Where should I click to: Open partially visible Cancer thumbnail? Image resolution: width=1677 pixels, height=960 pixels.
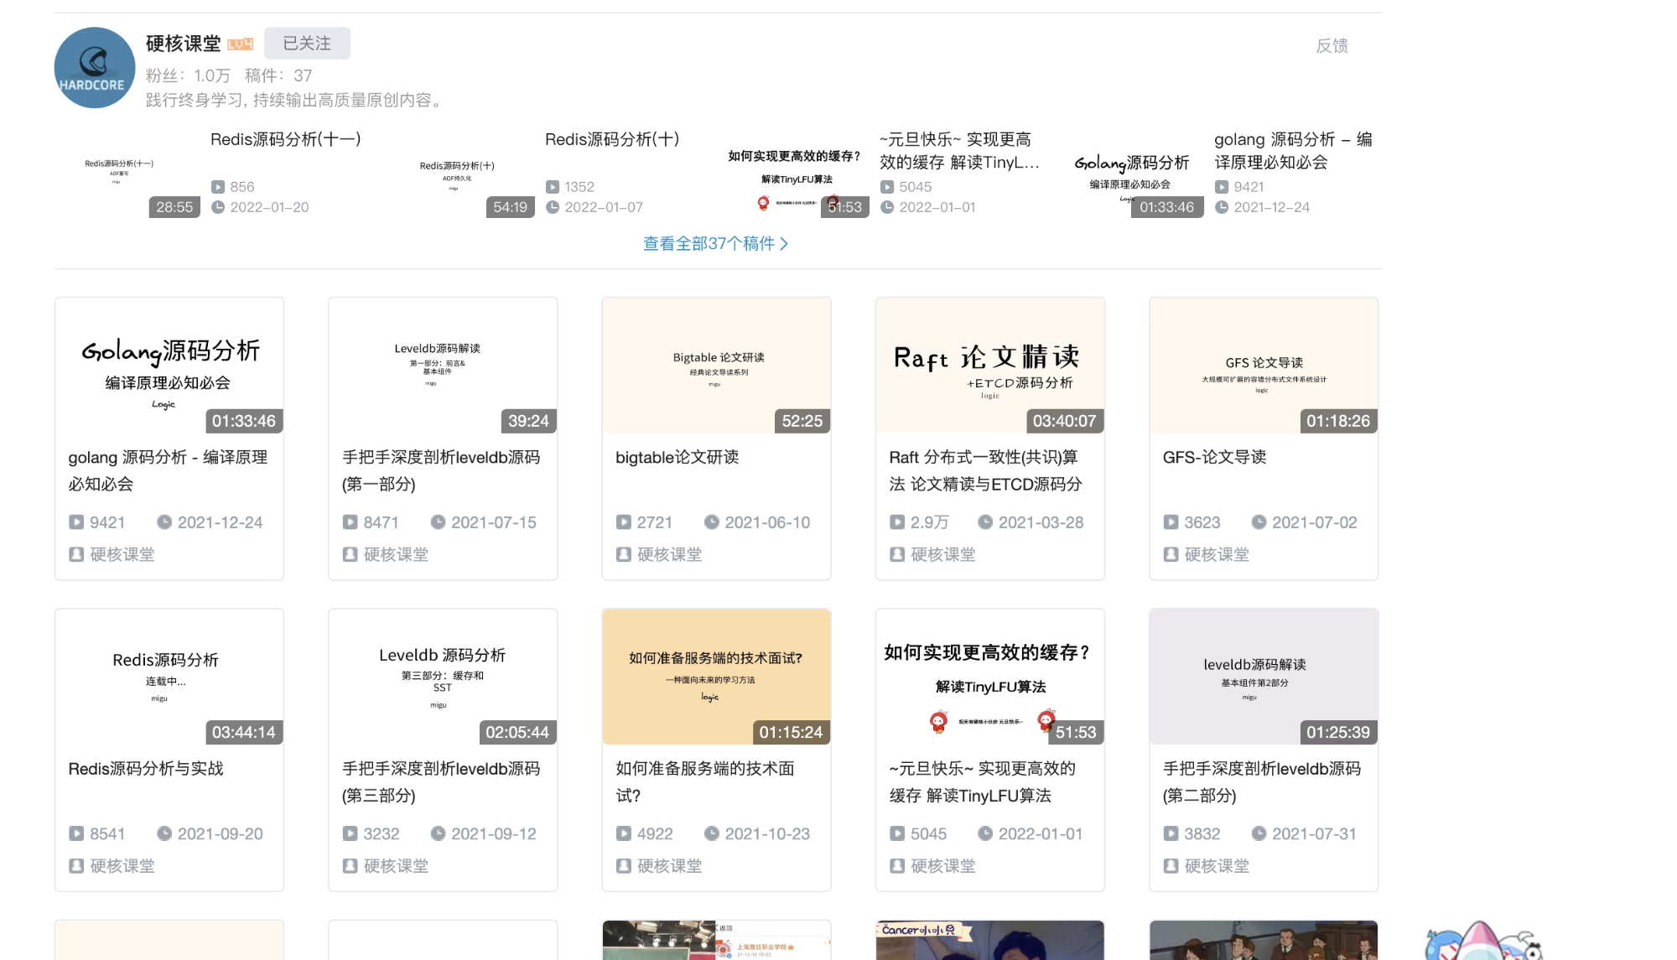tap(990, 940)
